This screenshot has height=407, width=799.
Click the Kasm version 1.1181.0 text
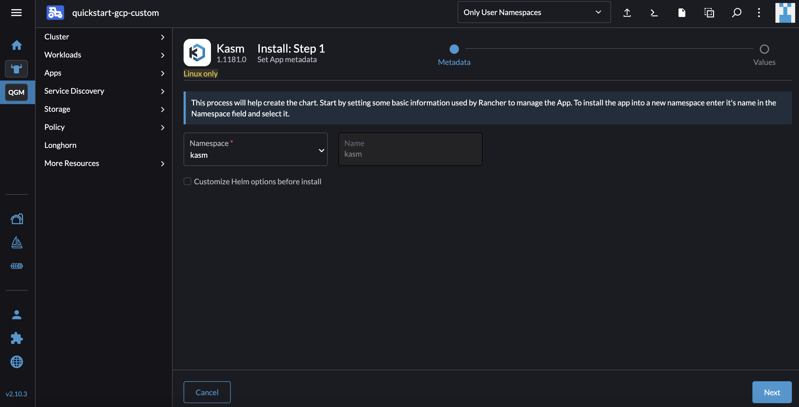[231, 59]
